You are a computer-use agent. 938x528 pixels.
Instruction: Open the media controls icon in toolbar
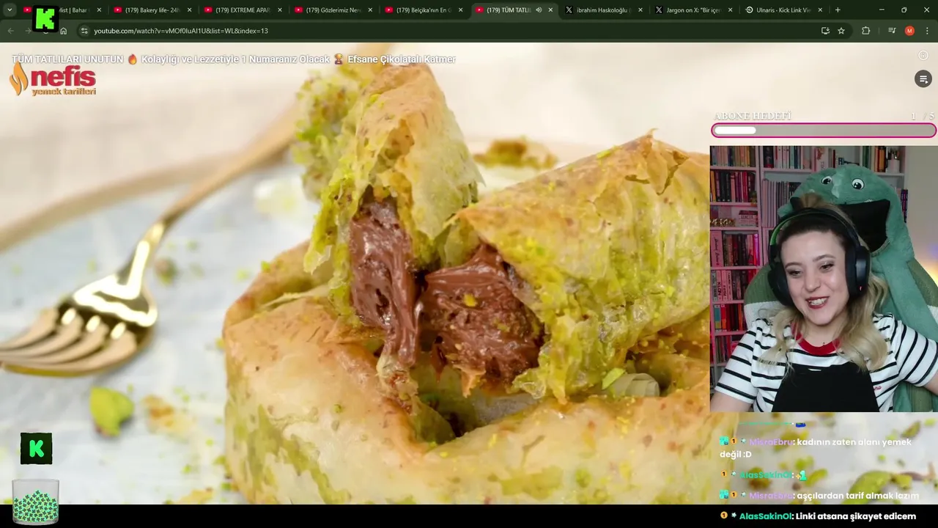[892, 31]
